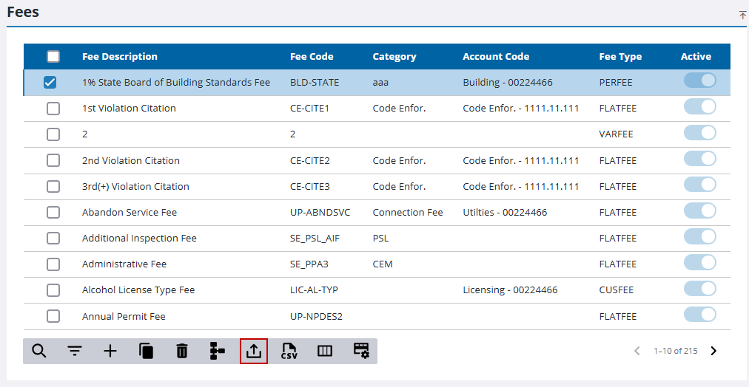
Task: Go to next page of fees
Action: (x=713, y=351)
